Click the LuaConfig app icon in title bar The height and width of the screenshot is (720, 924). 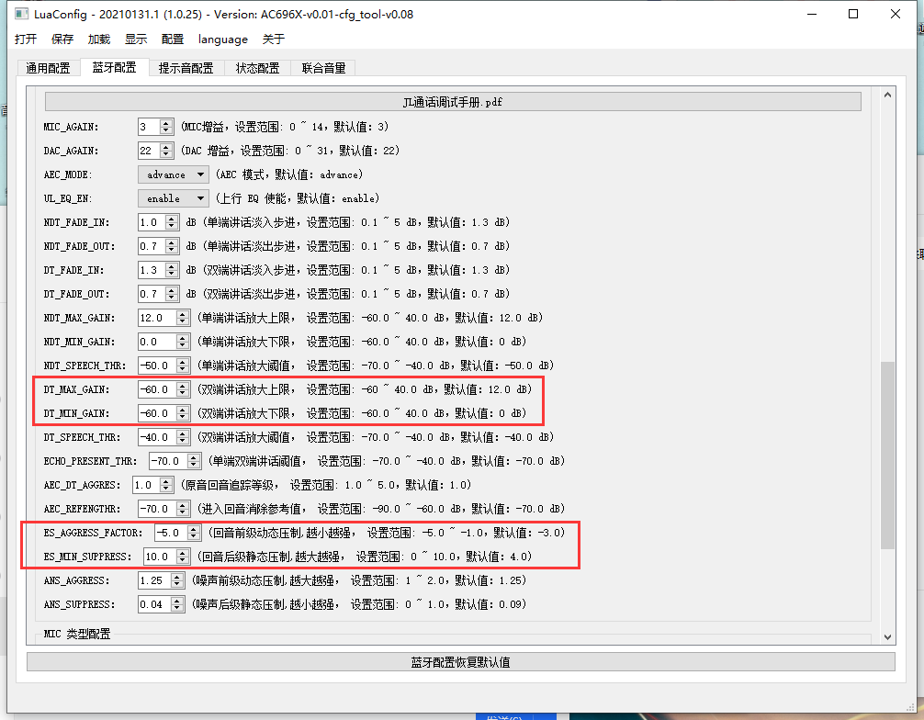coord(21,14)
